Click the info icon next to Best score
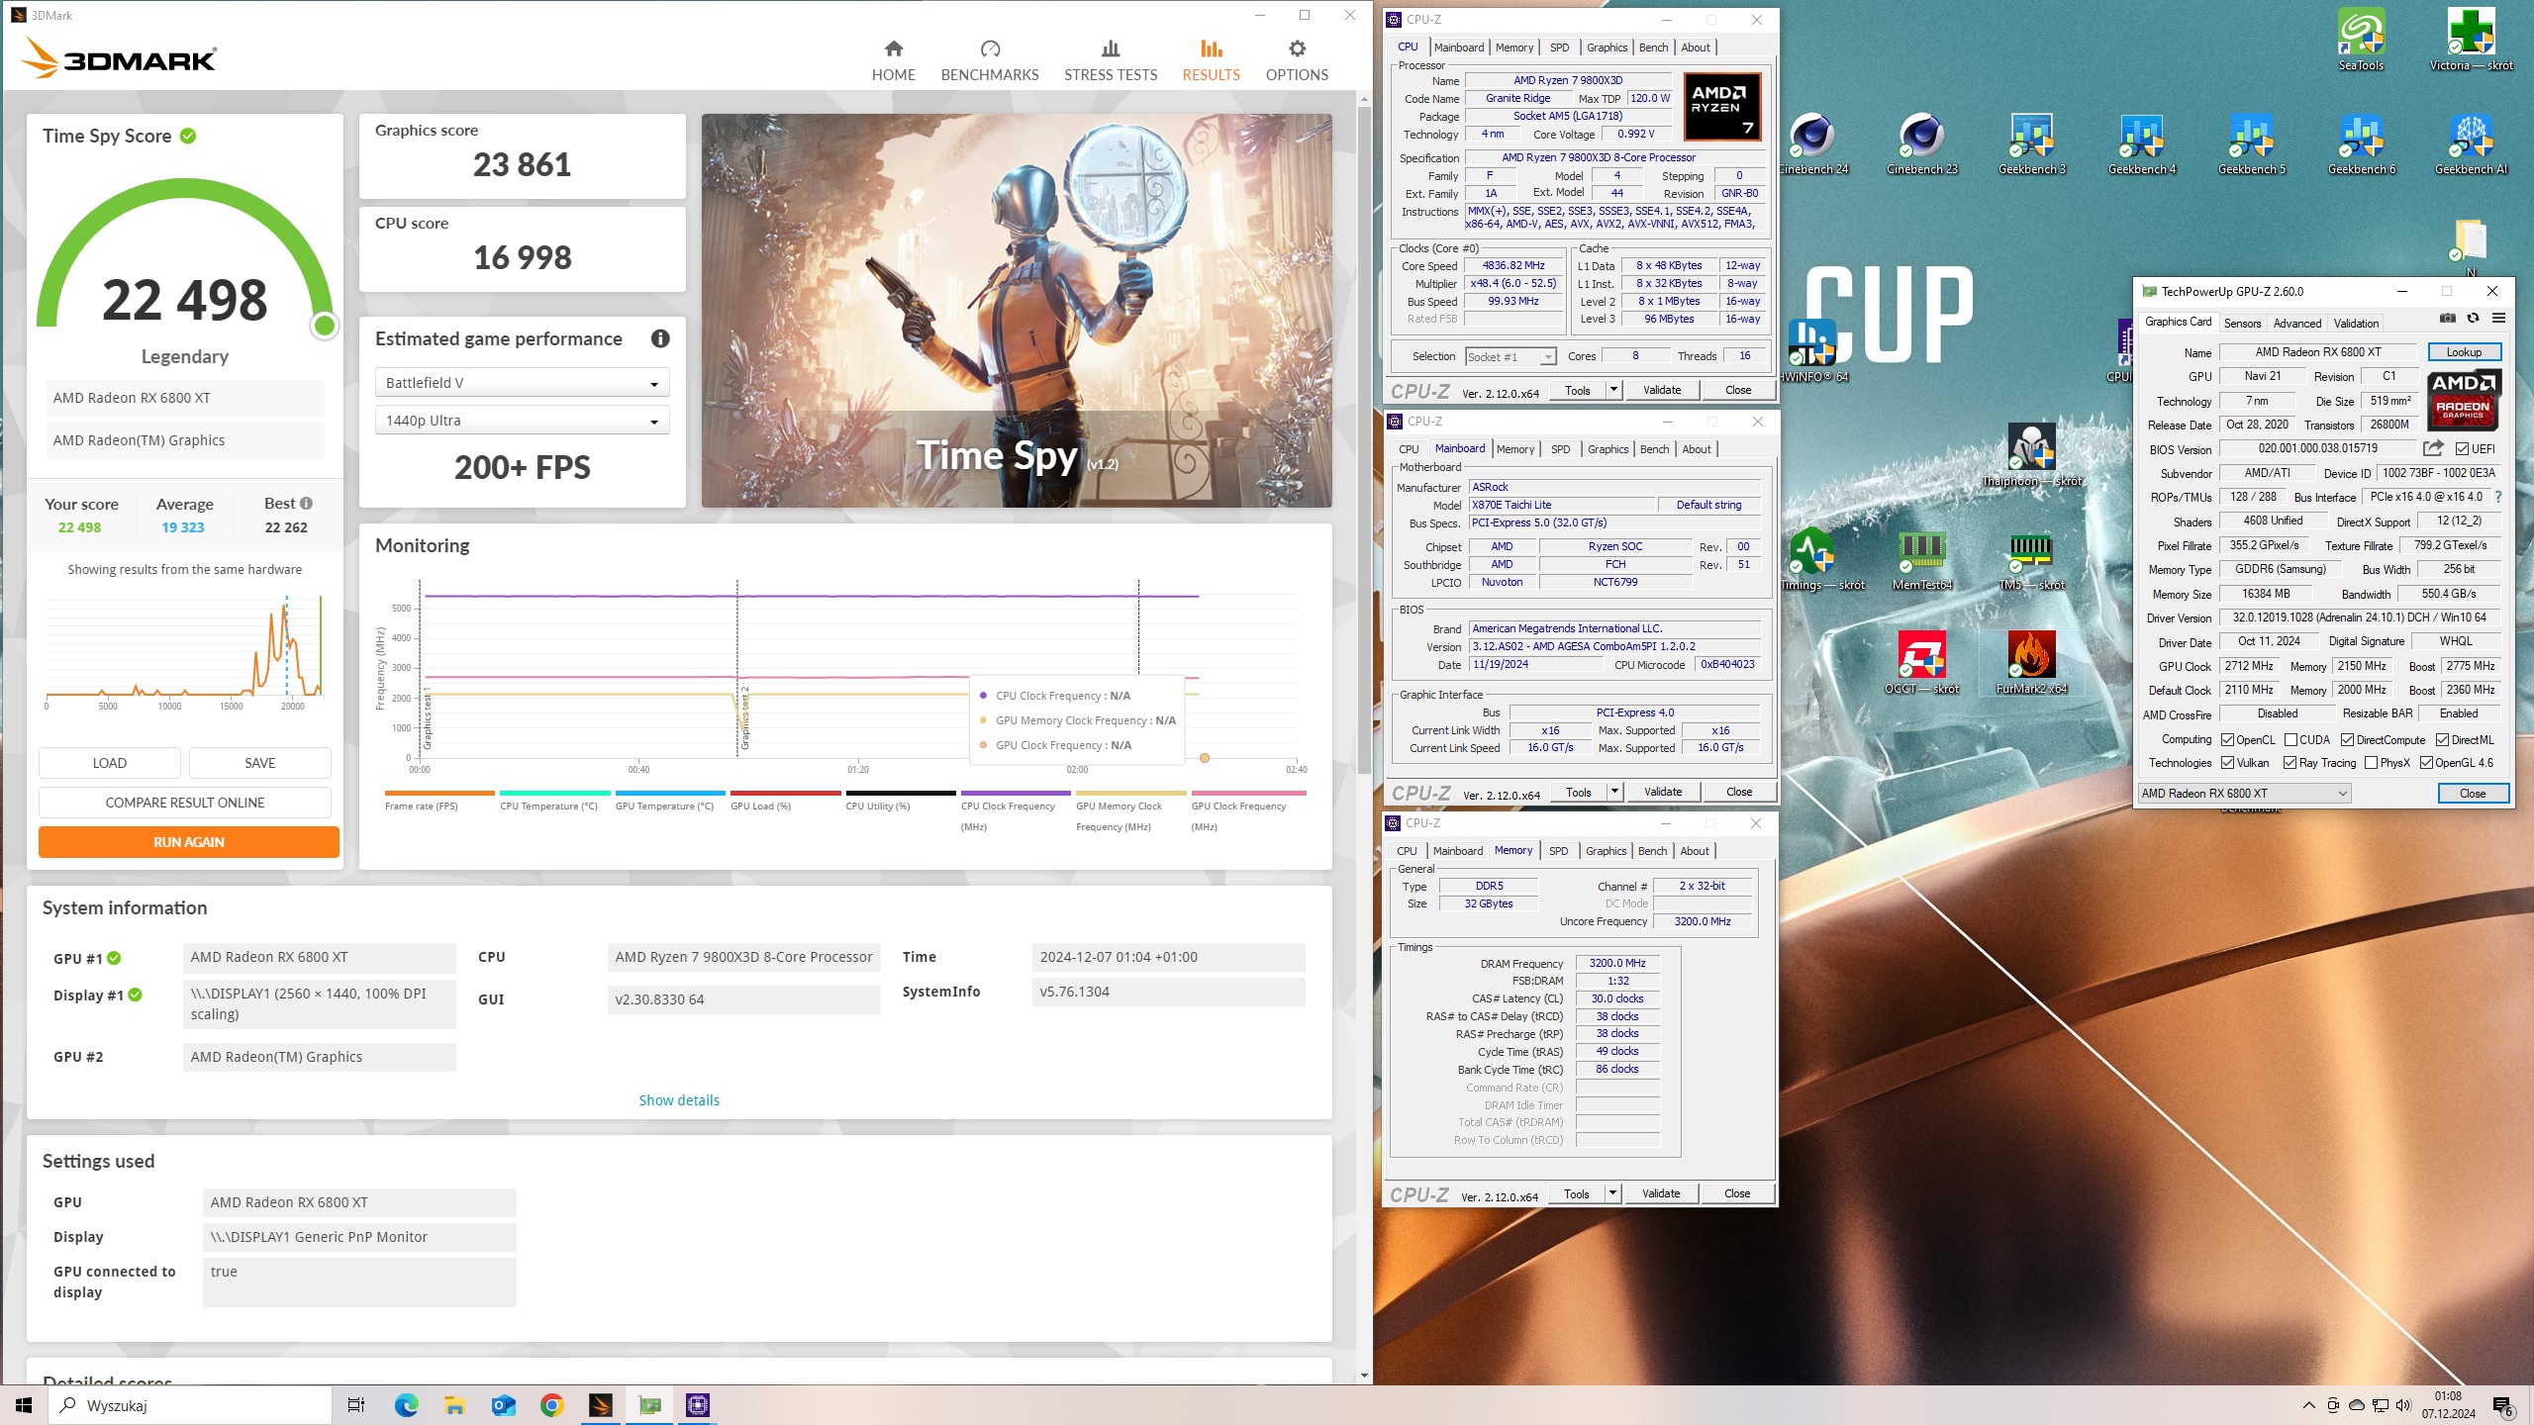Image resolution: width=2534 pixels, height=1425 pixels. coord(306,503)
